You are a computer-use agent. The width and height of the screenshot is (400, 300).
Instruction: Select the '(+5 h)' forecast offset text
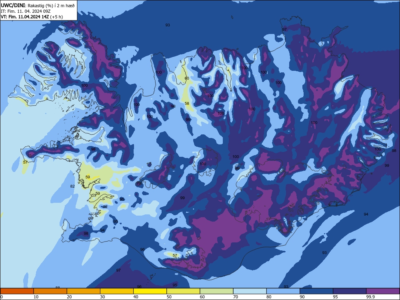click(x=56, y=17)
